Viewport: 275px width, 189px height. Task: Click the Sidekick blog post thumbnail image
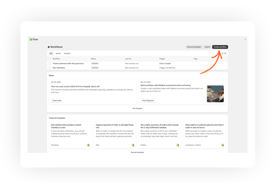[215, 94]
